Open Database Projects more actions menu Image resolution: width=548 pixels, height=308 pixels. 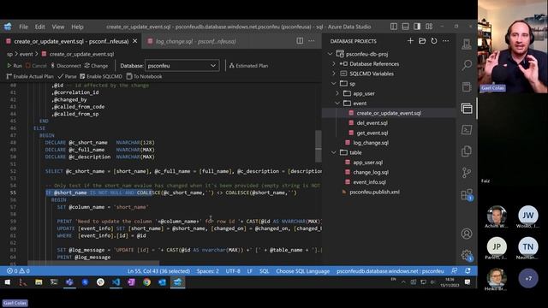(x=445, y=41)
